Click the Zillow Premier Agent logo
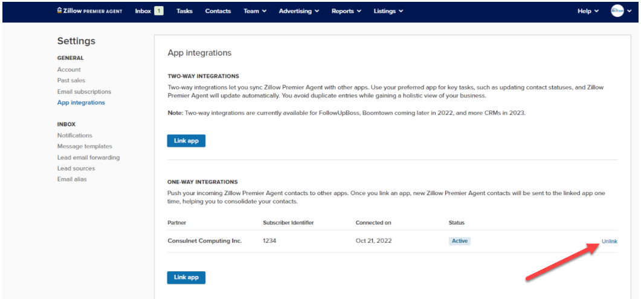The width and height of the screenshot is (641, 299). point(89,11)
